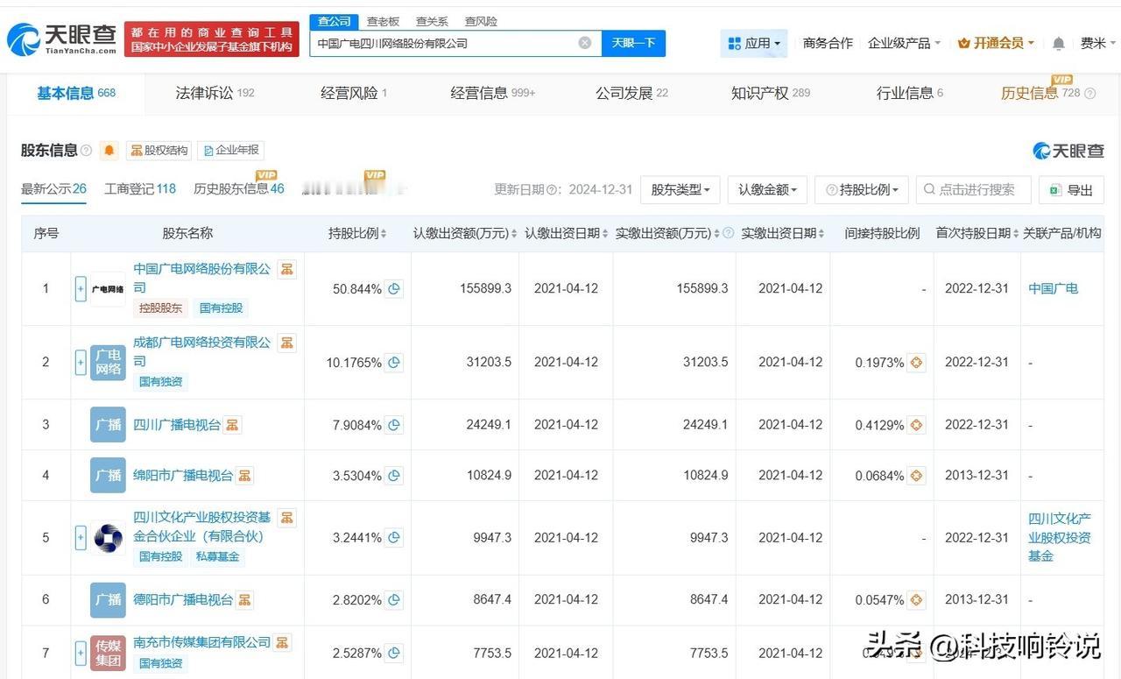Select the 查老板 search tab
The width and height of the screenshot is (1121, 679).
coord(383,21)
